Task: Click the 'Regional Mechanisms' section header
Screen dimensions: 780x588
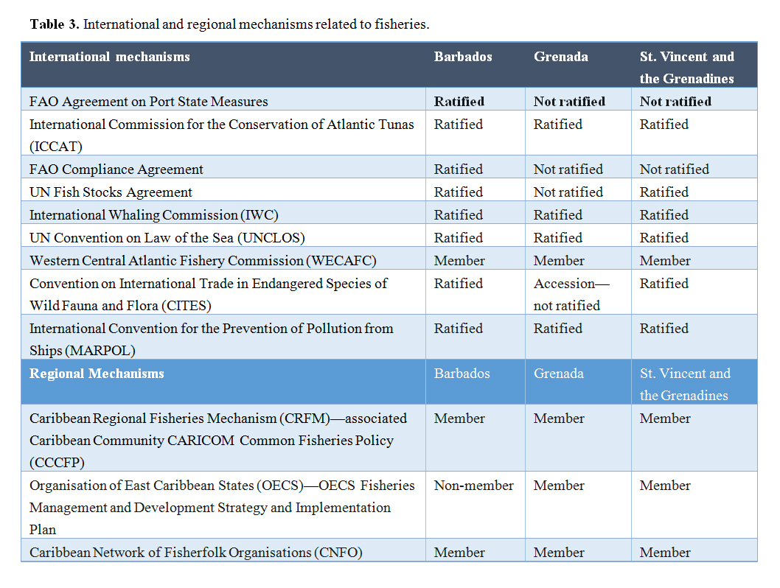Action: tap(97, 374)
